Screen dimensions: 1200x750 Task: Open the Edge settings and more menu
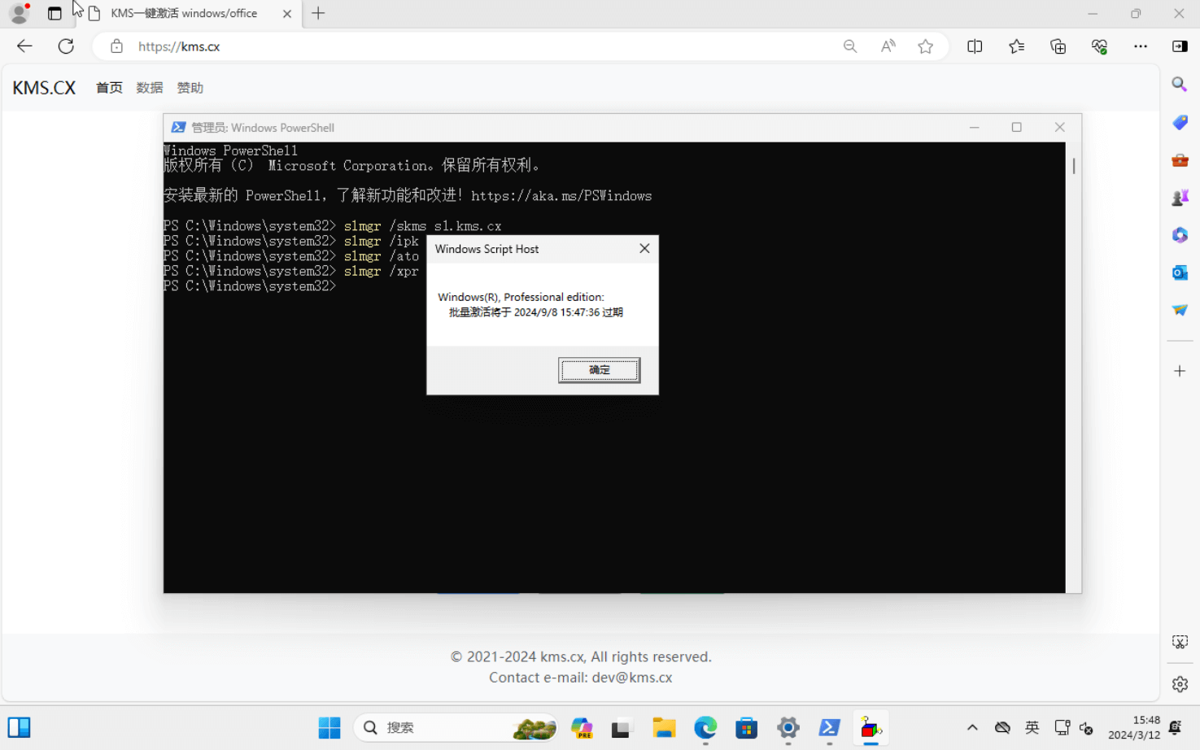click(x=1141, y=46)
